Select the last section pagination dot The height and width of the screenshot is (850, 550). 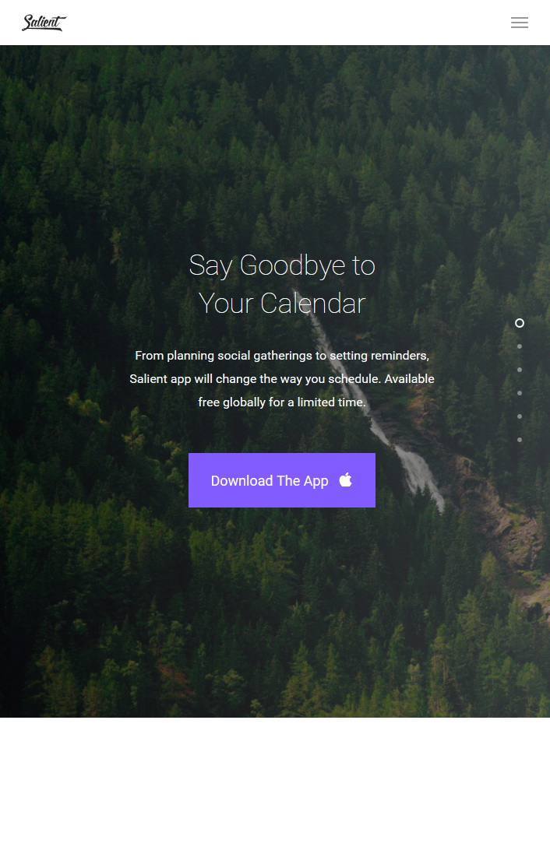click(519, 440)
